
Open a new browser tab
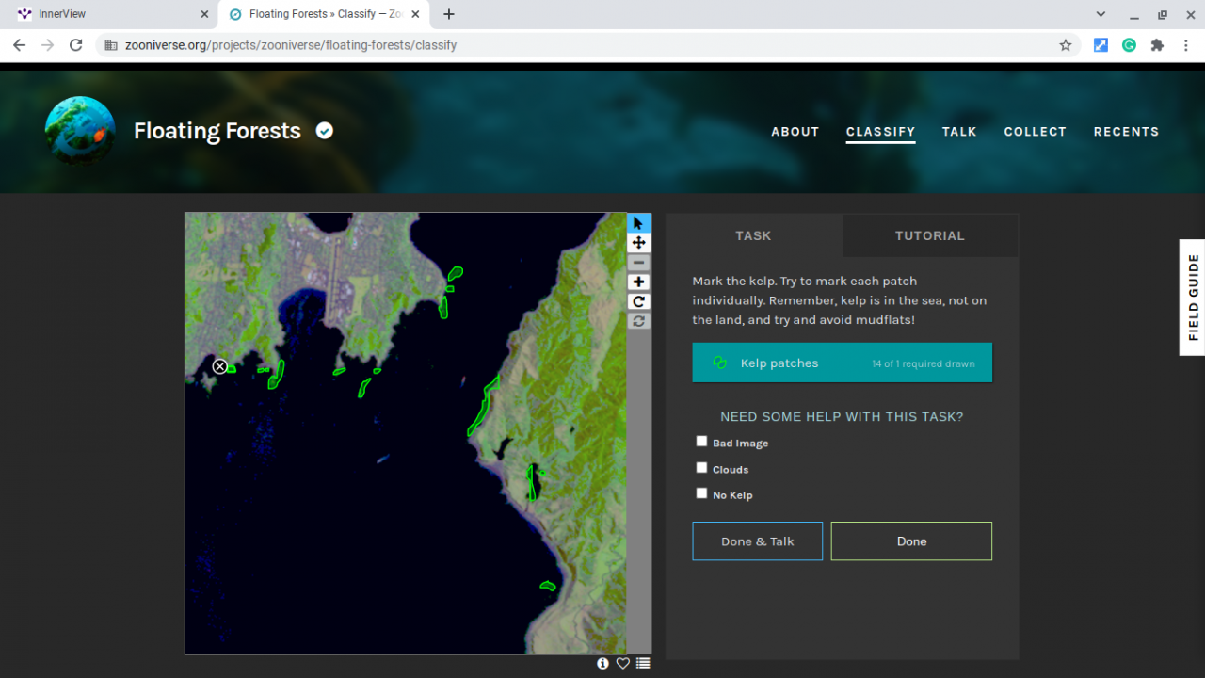tap(449, 14)
